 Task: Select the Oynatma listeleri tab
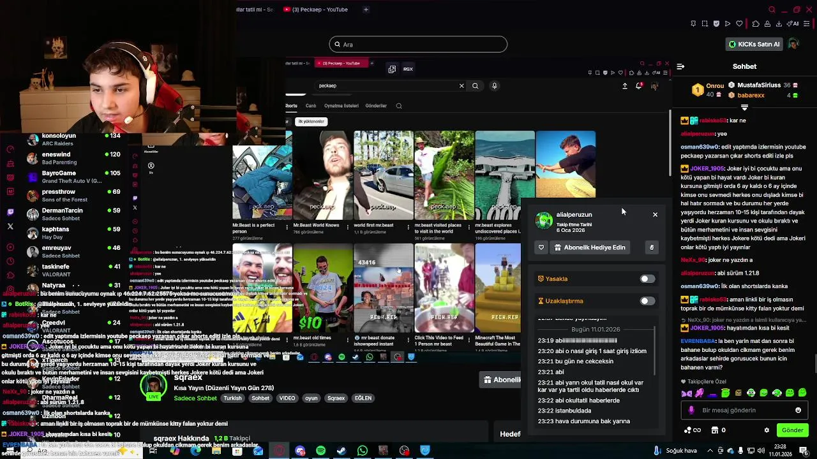click(341, 106)
